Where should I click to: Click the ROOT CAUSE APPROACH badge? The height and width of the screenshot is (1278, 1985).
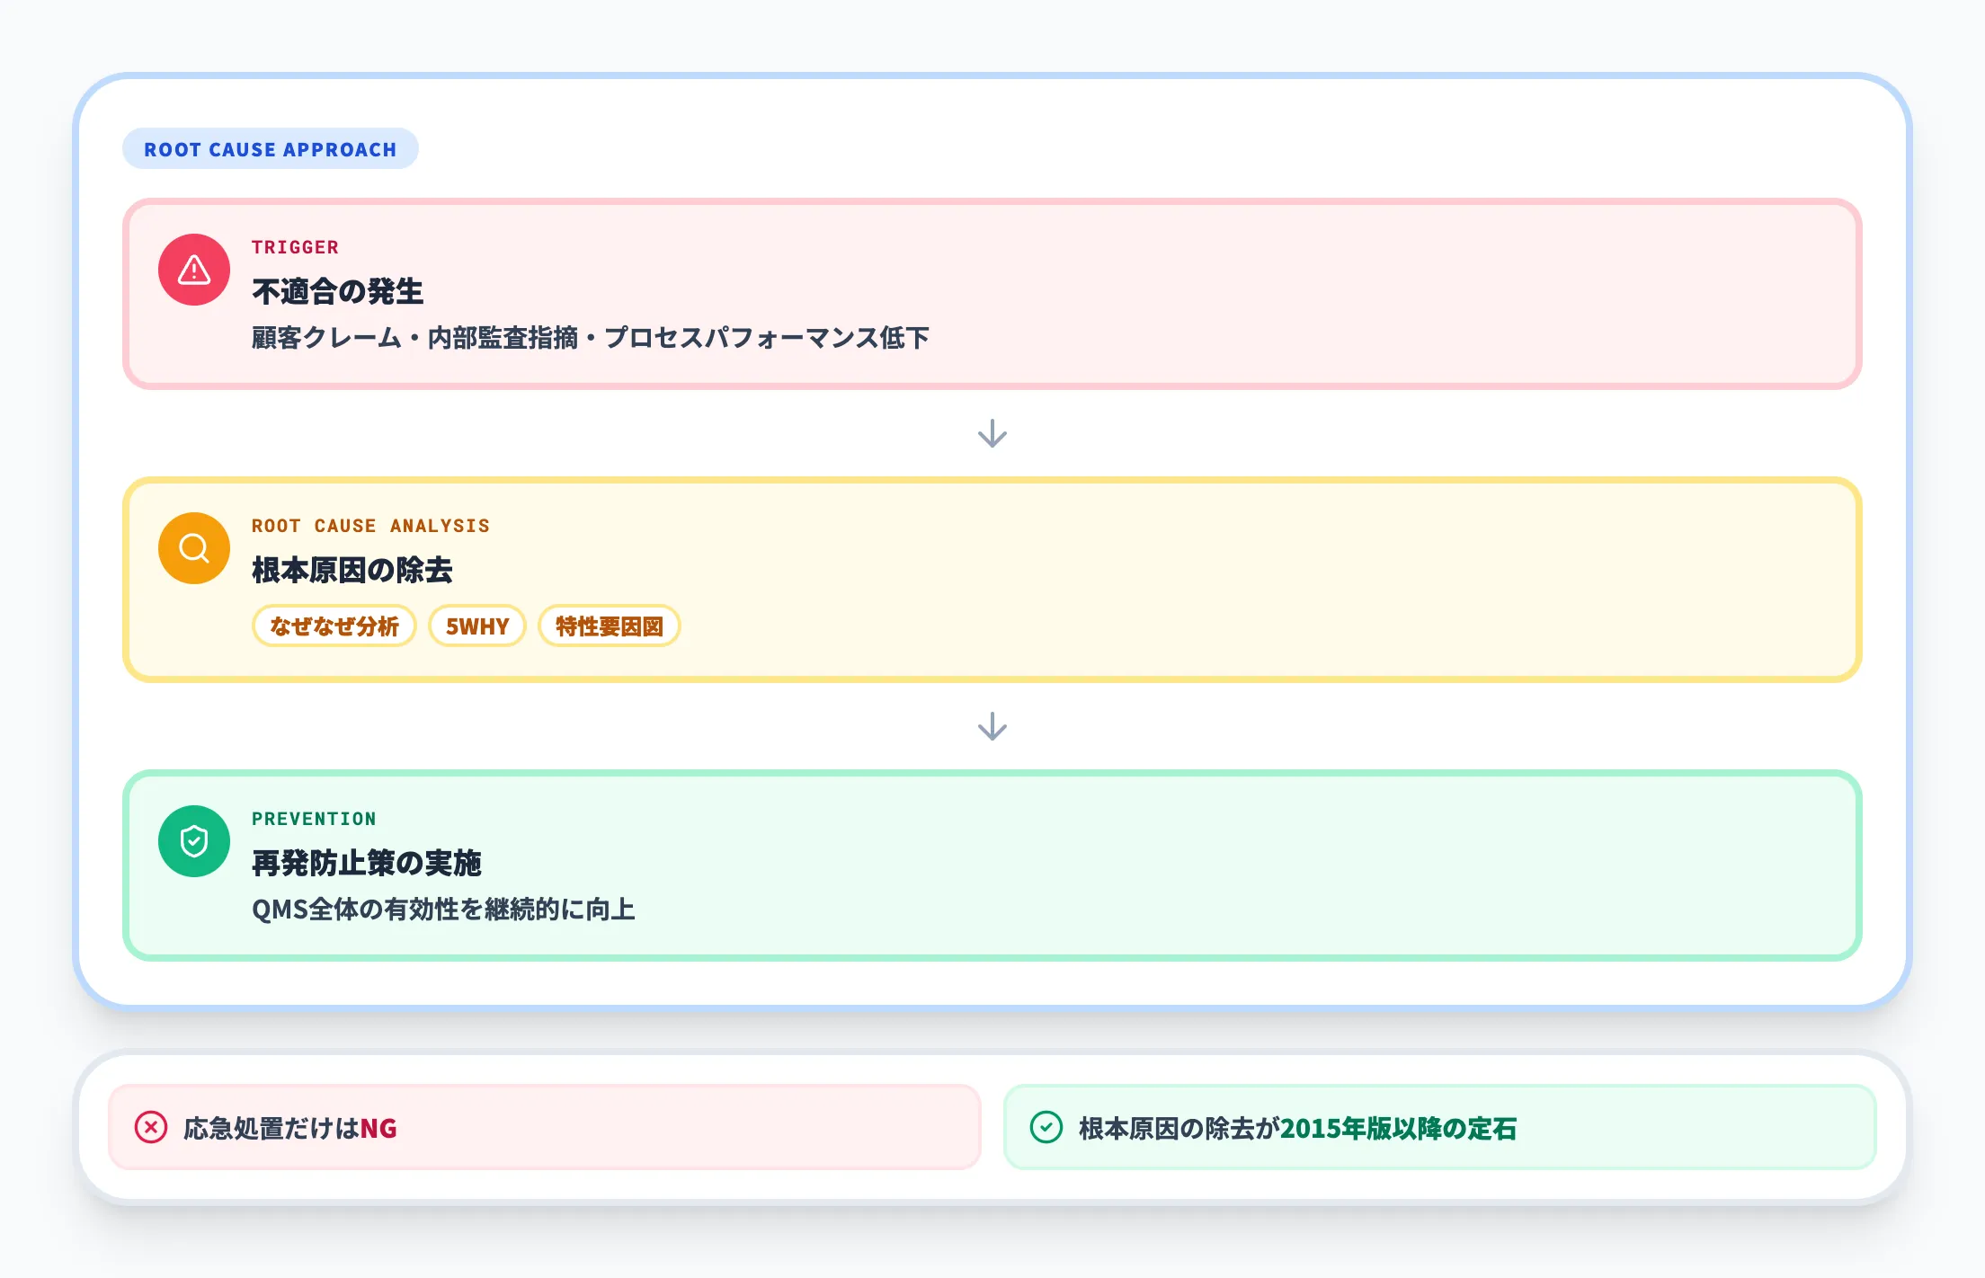click(270, 149)
